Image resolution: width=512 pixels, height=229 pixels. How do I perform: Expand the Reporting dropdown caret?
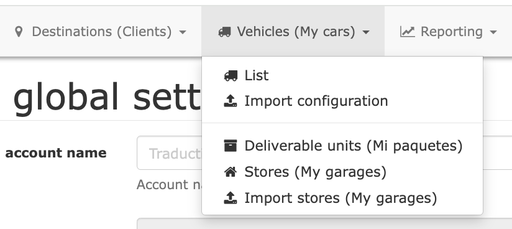pos(493,32)
